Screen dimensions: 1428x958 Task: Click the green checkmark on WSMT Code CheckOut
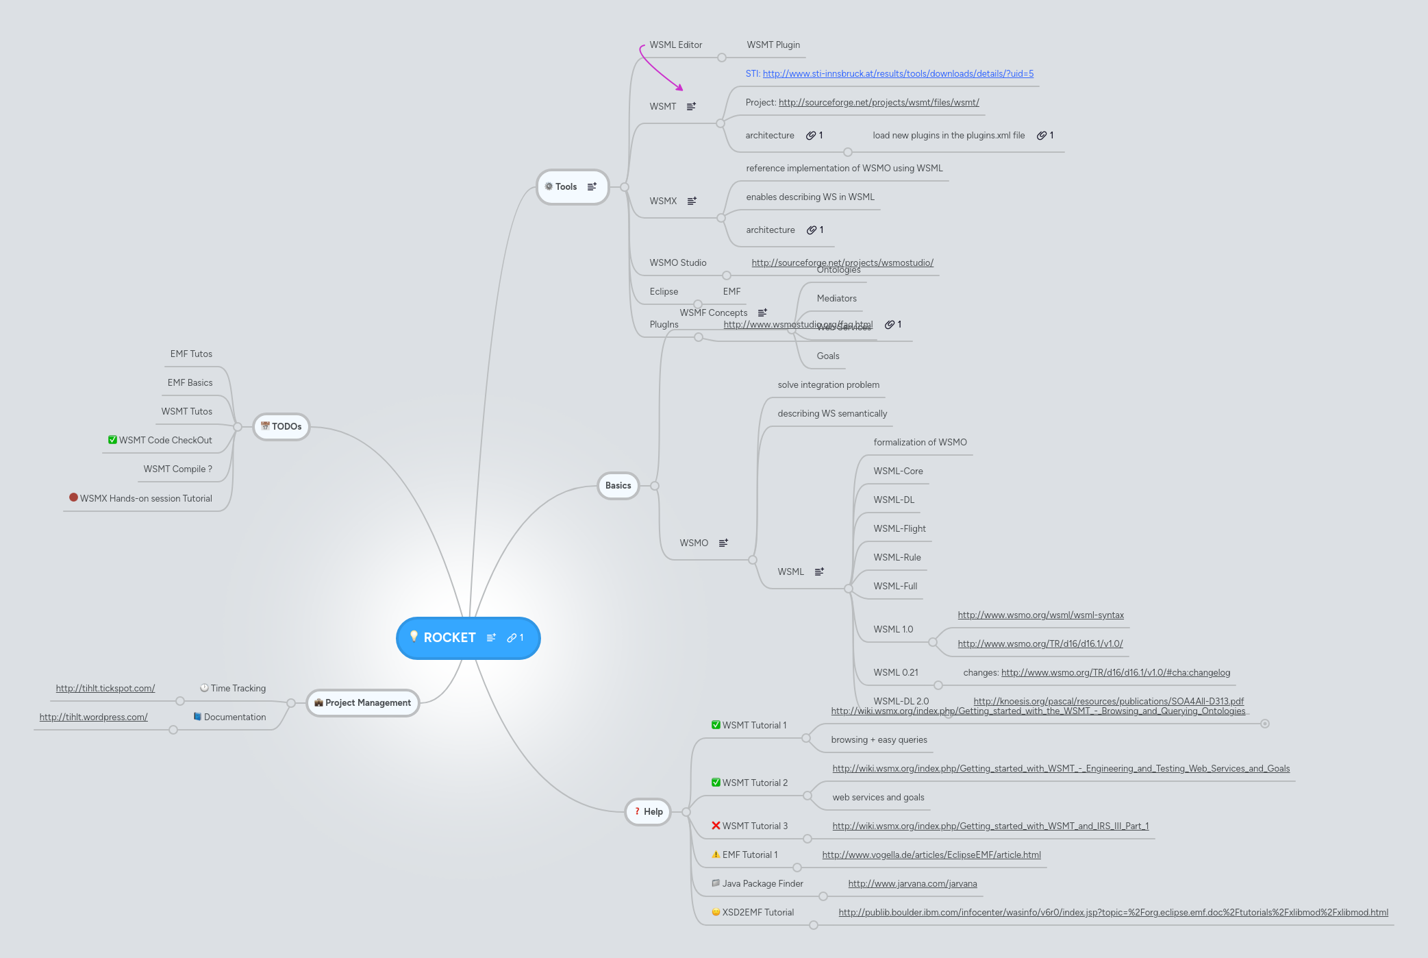[x=112, y=439]
